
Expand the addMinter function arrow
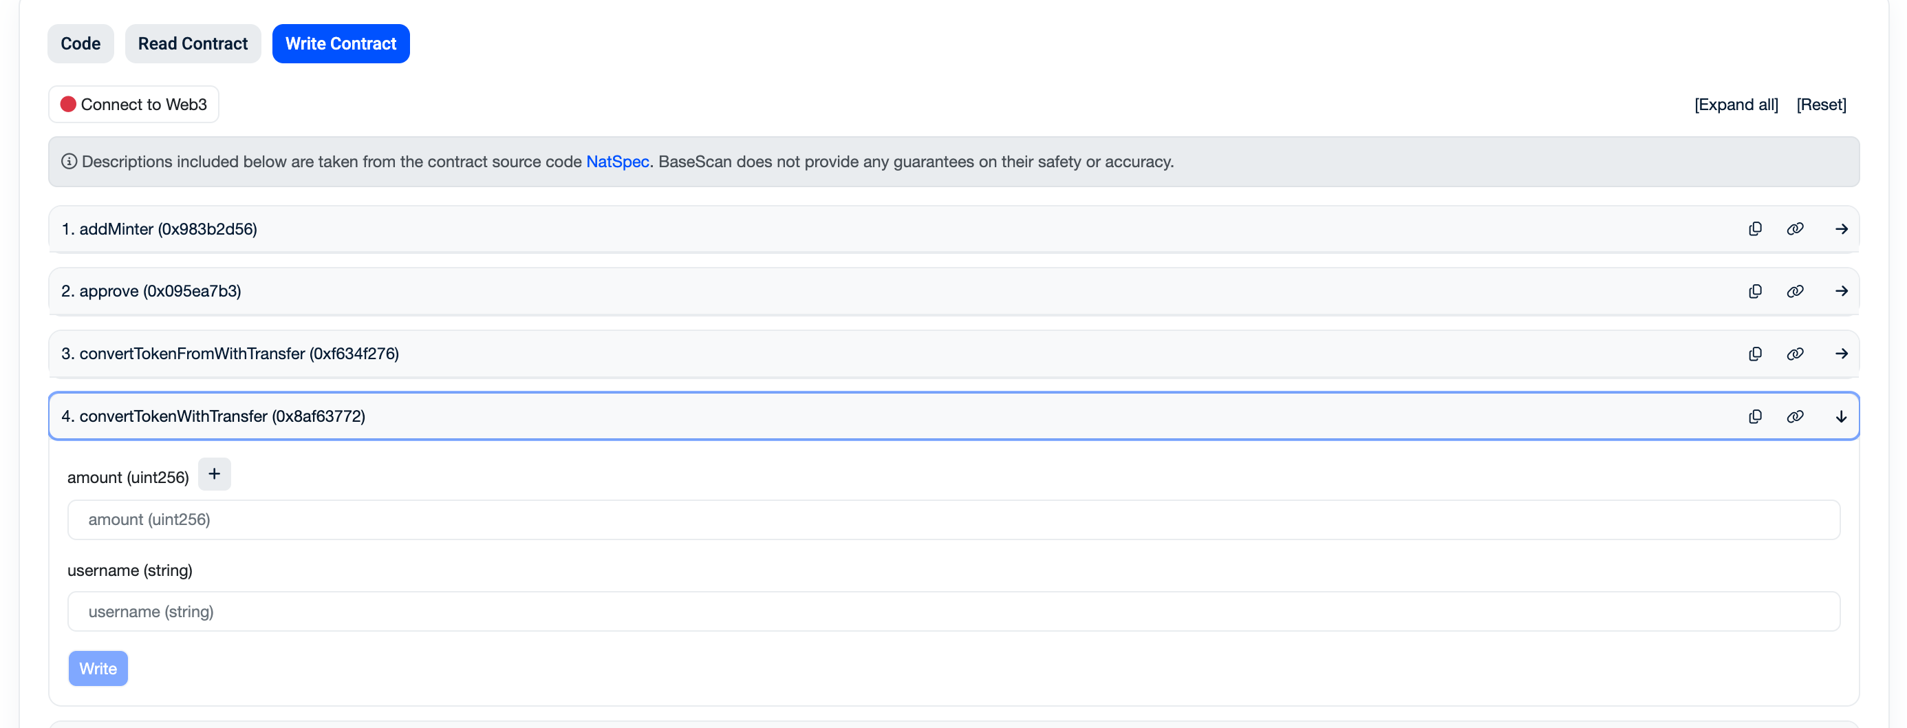click(x=1841, y=229)
